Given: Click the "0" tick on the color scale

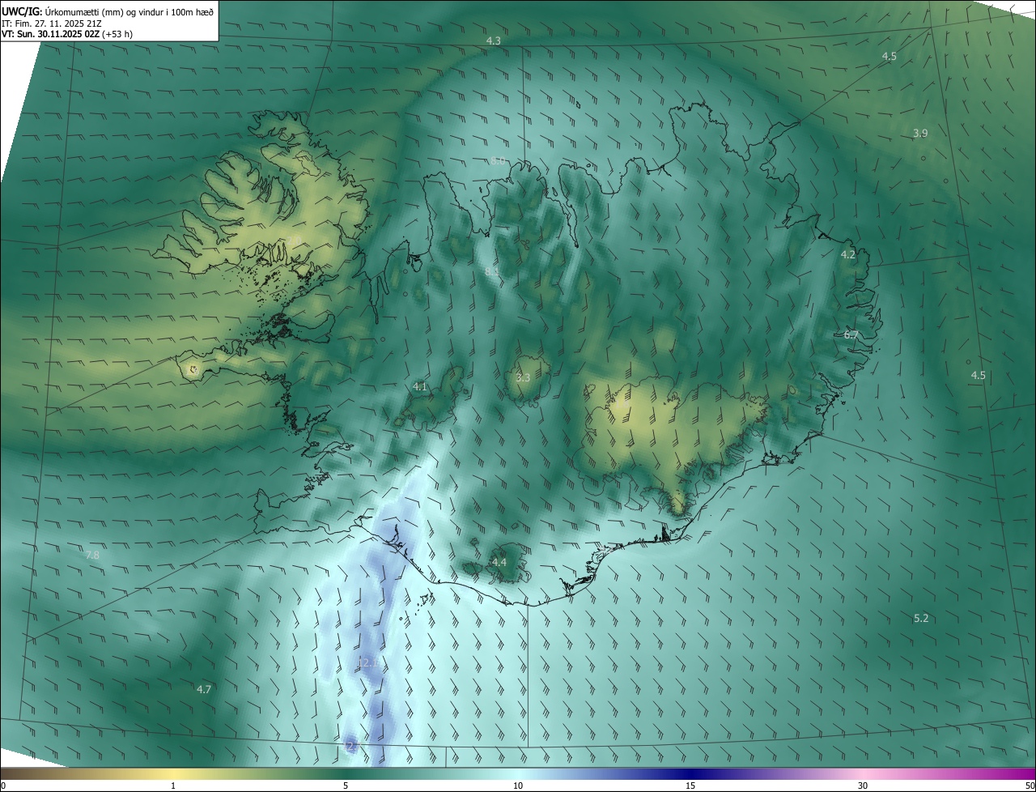Looking at the screenshot, I should (3, 786).
